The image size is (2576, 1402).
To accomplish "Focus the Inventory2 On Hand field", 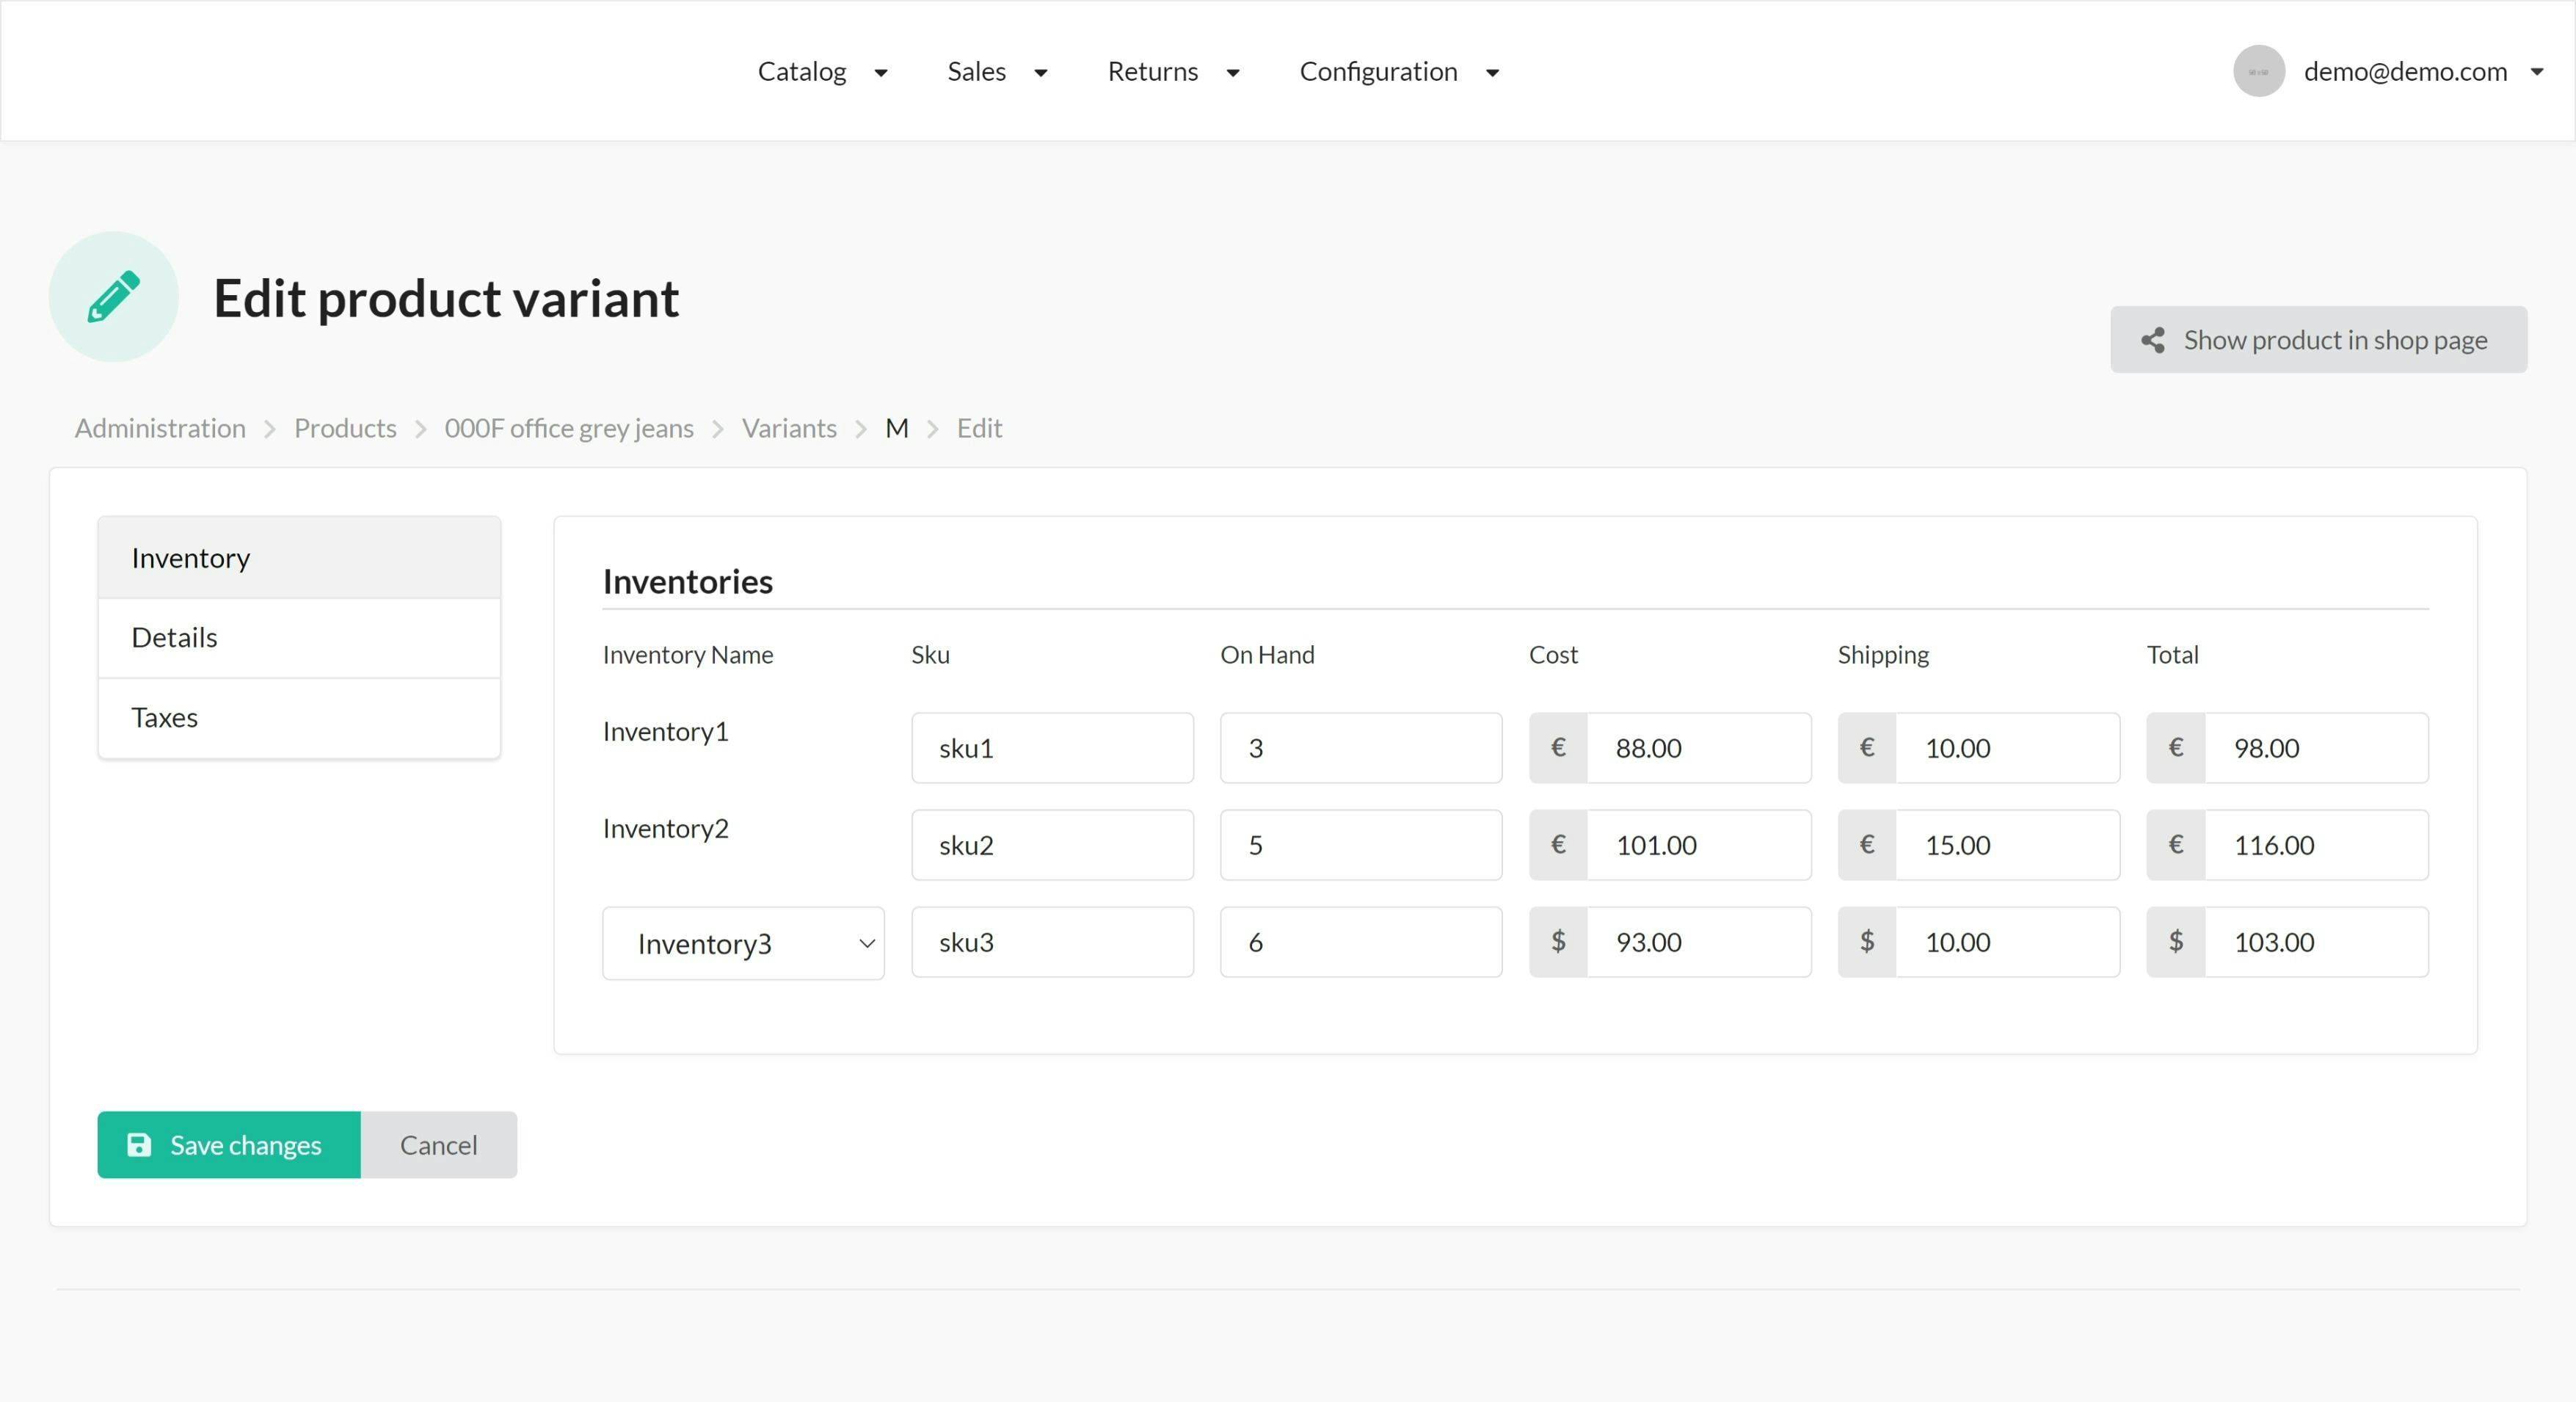I will pyautogui.click(x=1361, y=844).
